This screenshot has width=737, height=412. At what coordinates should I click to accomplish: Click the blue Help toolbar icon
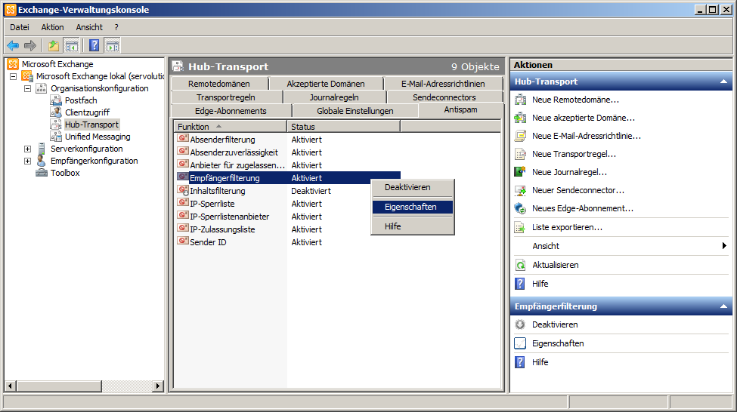pos(94,45)
